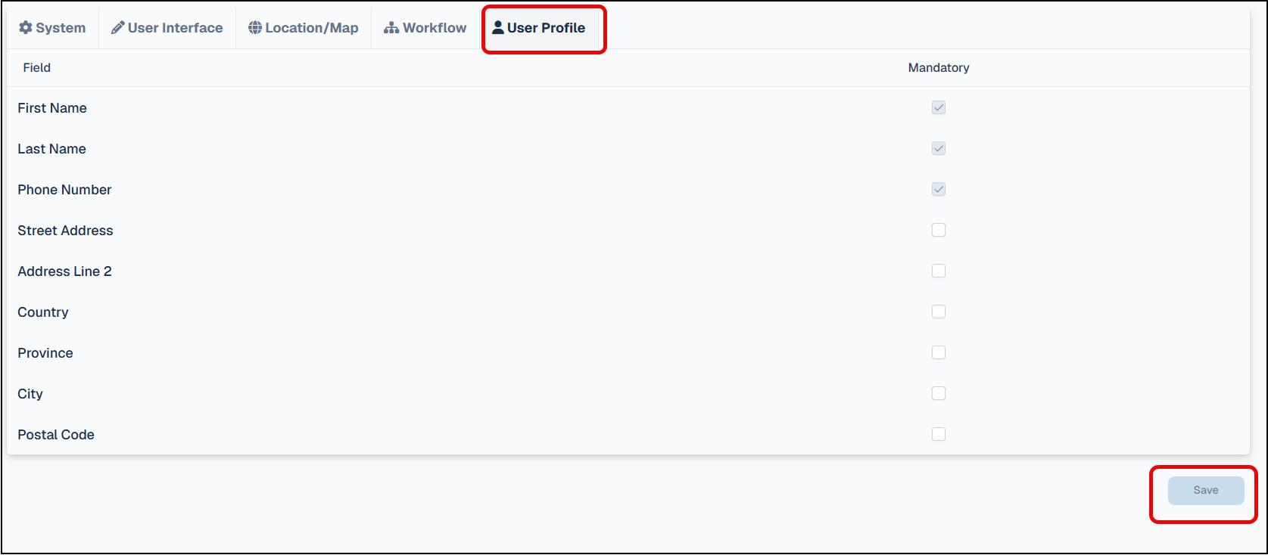Toggle the First Name mandatory checkbox
The height and width of the screenshot is (555, 1268).
(x=939, y=107)
